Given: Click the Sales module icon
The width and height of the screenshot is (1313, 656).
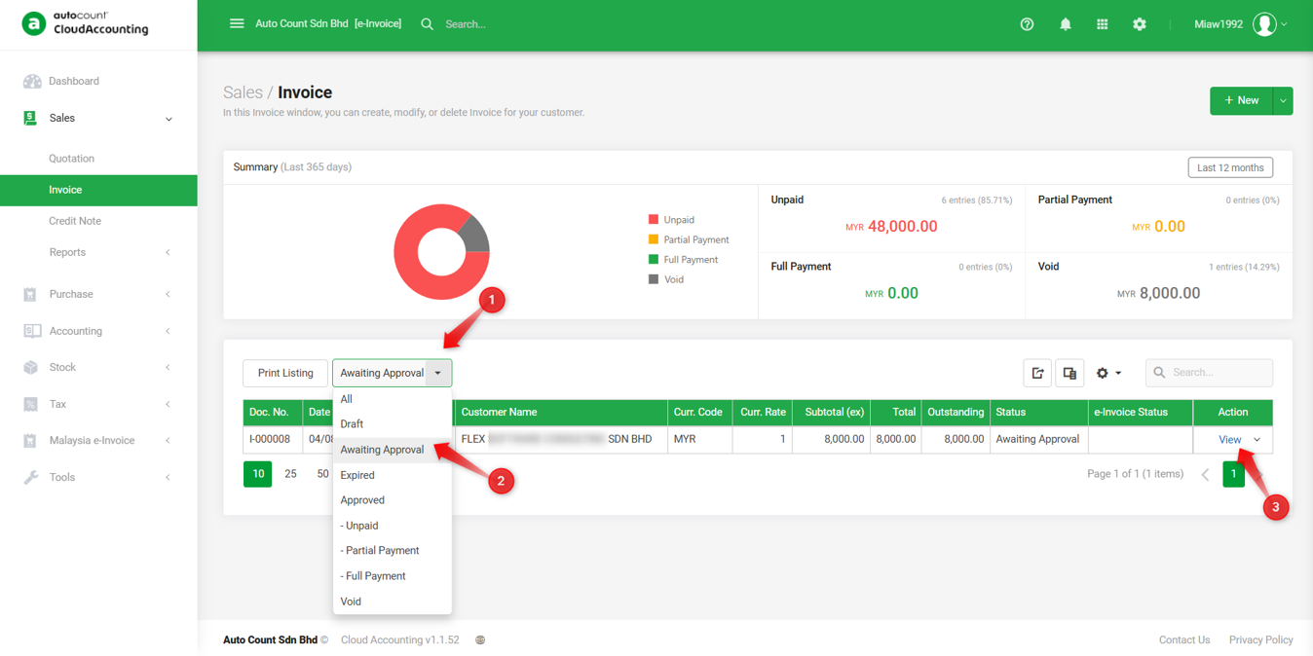Looking at the screenshot, I should coord(30,118).
